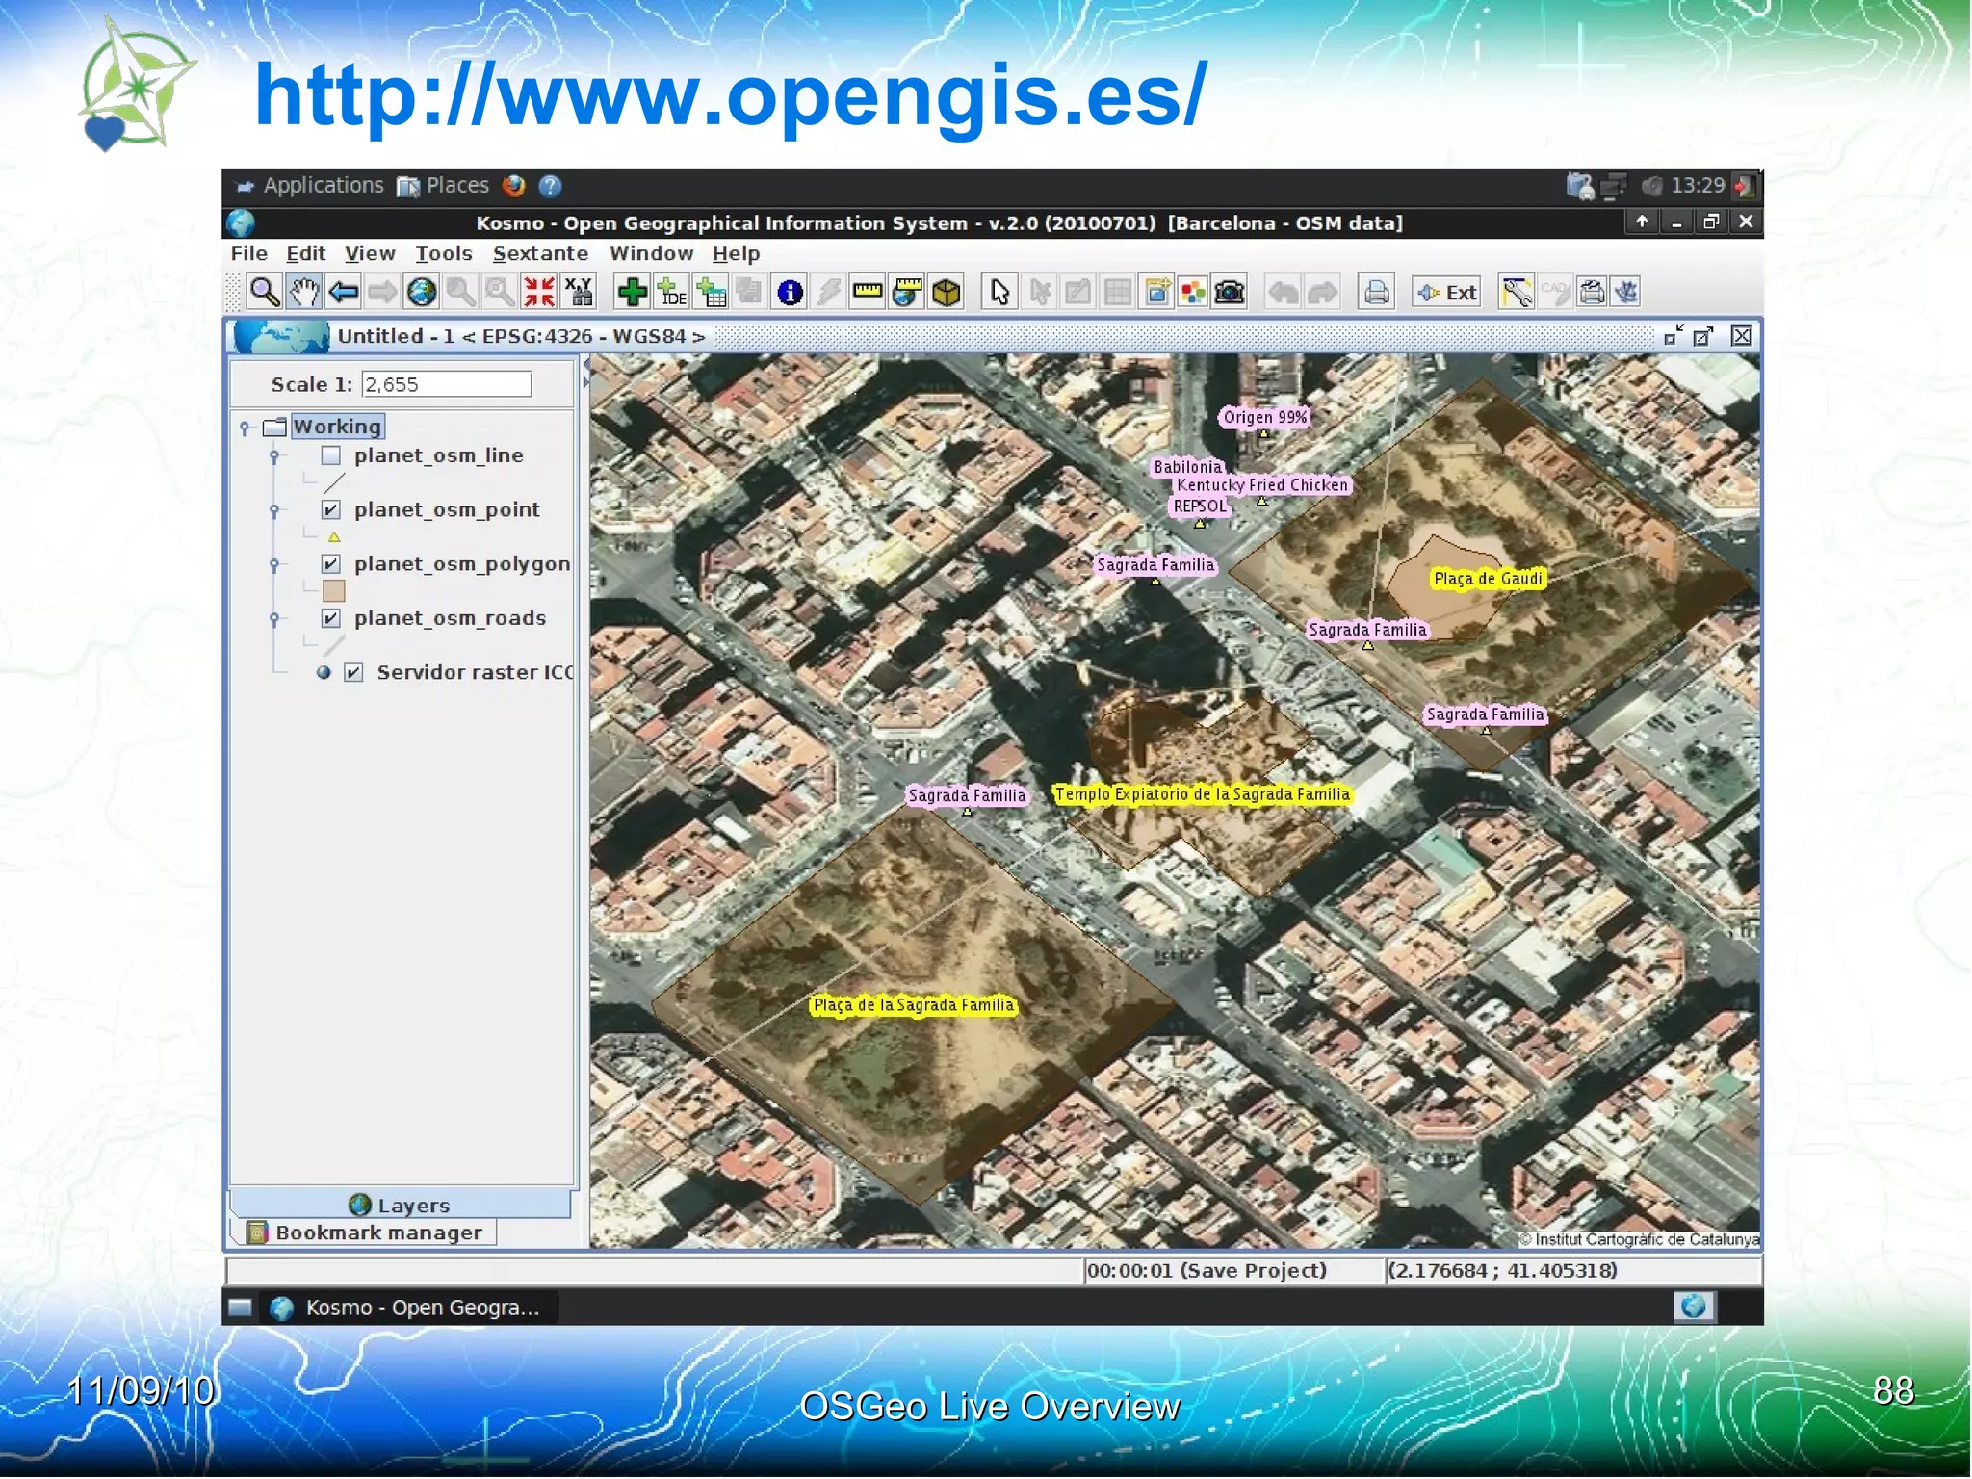This screenshot has width=1972, height=1479.
Task: Uncheck the planet_osm_polygon layer
Action: [331, 563]
